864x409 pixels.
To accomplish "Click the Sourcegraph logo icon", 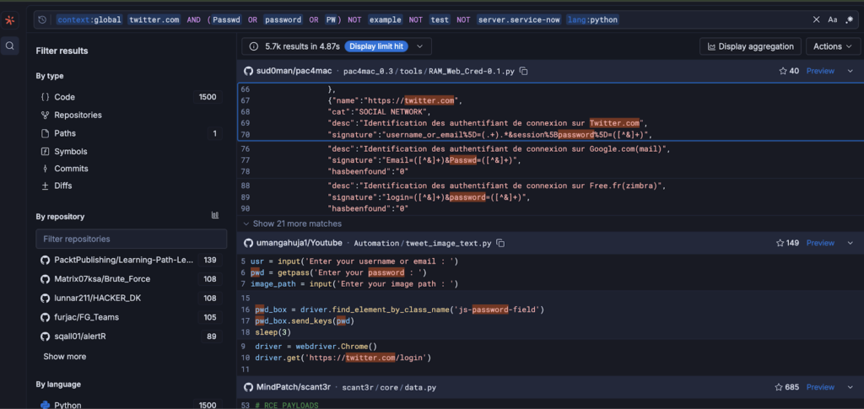I will (x=9, y=21).
